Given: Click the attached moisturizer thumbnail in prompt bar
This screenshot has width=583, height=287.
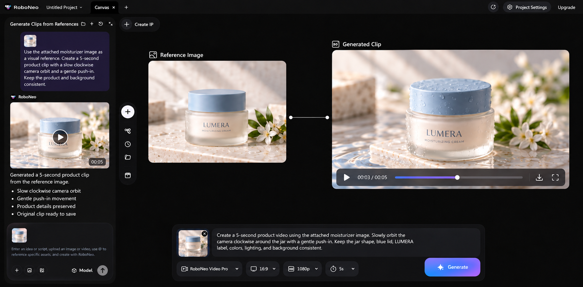Looking at the screenshot, I should 193,243.
